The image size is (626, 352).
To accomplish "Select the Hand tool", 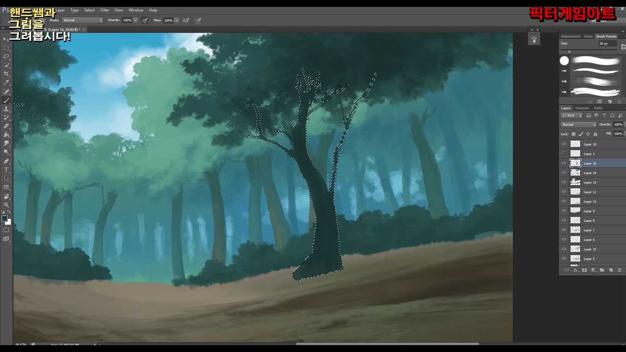I will coord(6,196).
